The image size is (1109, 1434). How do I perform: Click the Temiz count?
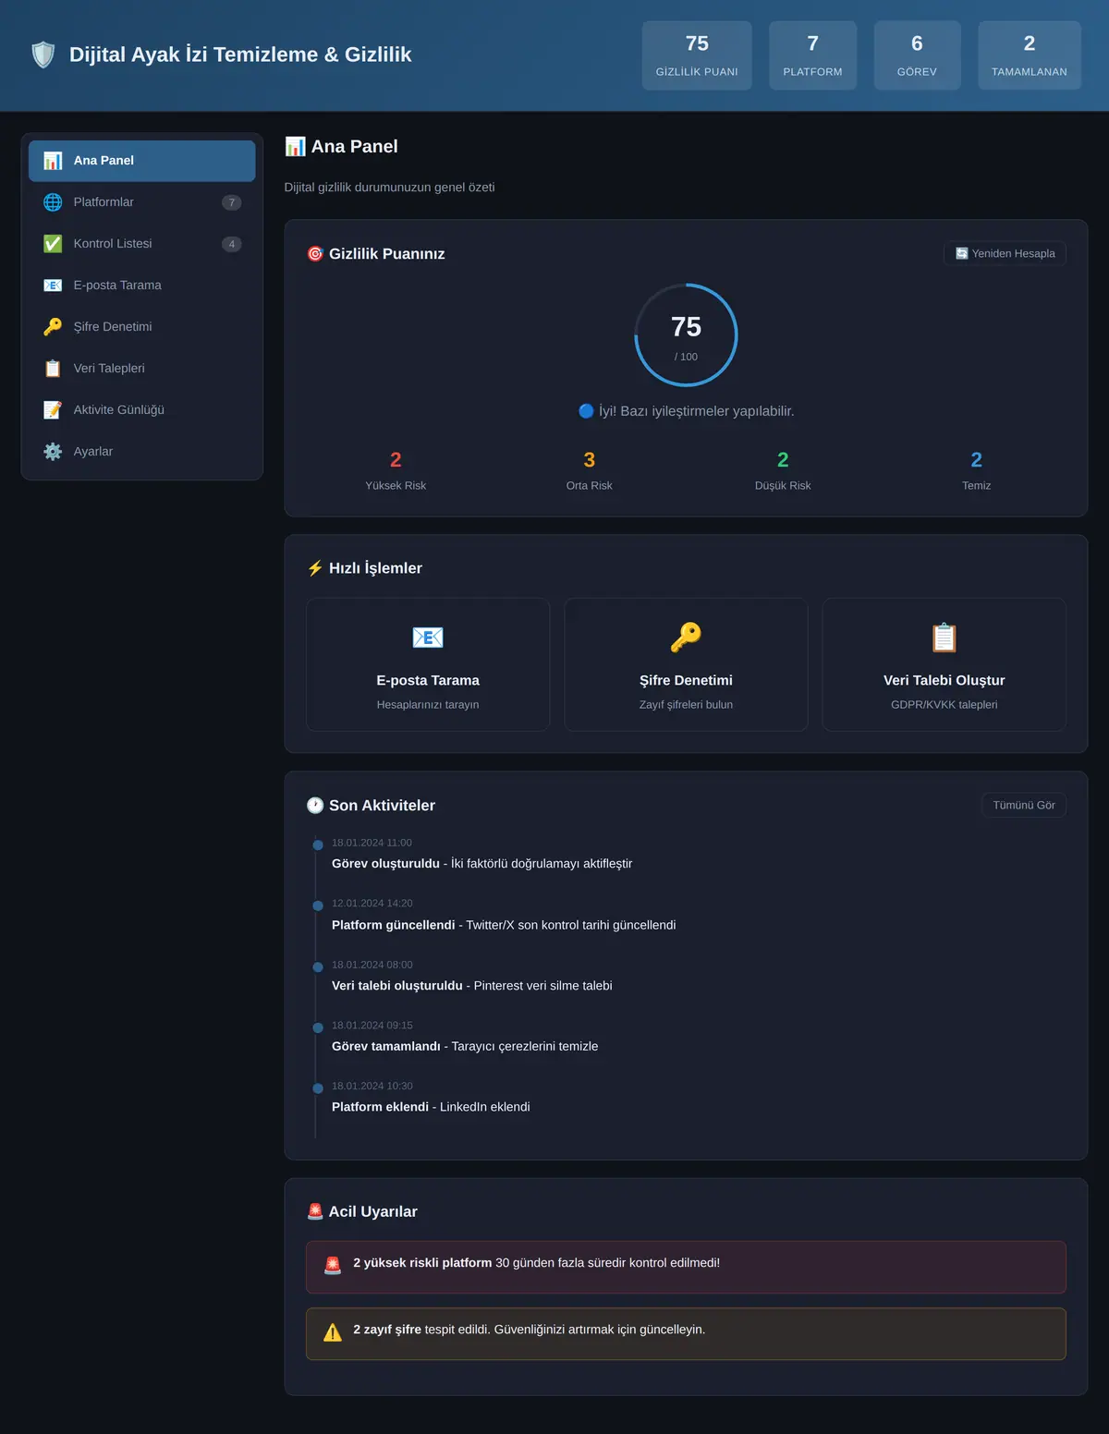pyautogui.click(x=977, y=460)
